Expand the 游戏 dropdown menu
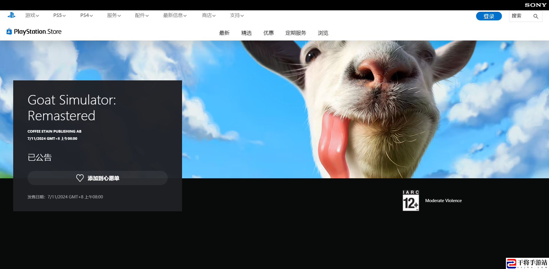This screenshot has height=269, width=549. pyautogui.click(x=32, y=15)
